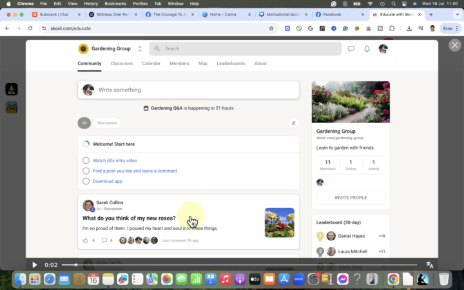Open App Store from the Dock
Screen dimensions: 464x290
(x=284, y=279)
